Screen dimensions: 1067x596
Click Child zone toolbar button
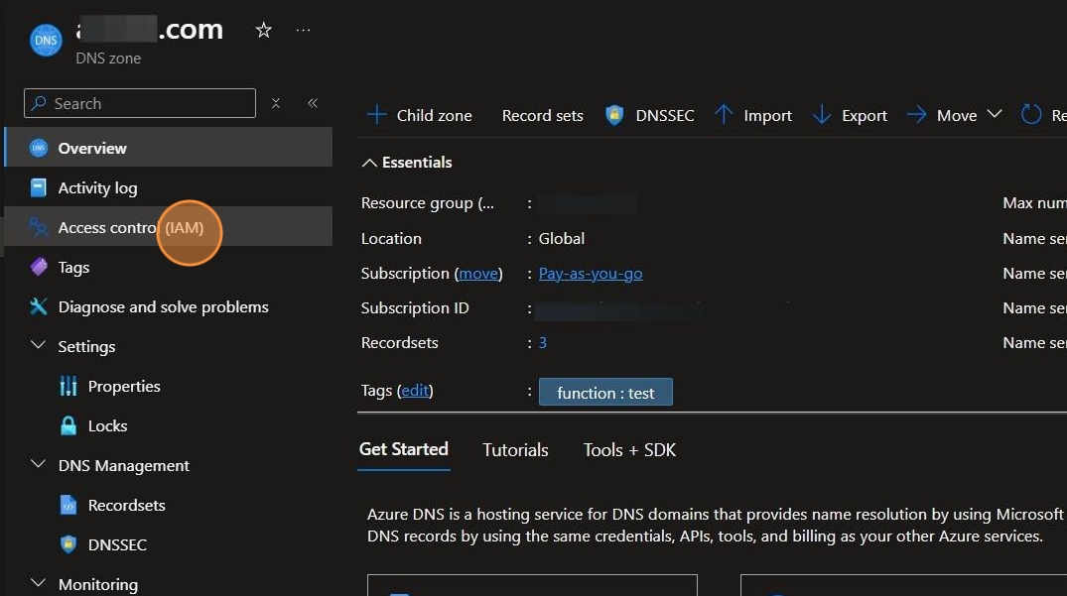pyautogui.click(x=420, y=115)
